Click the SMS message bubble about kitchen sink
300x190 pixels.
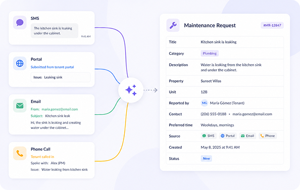coord(55,31)
